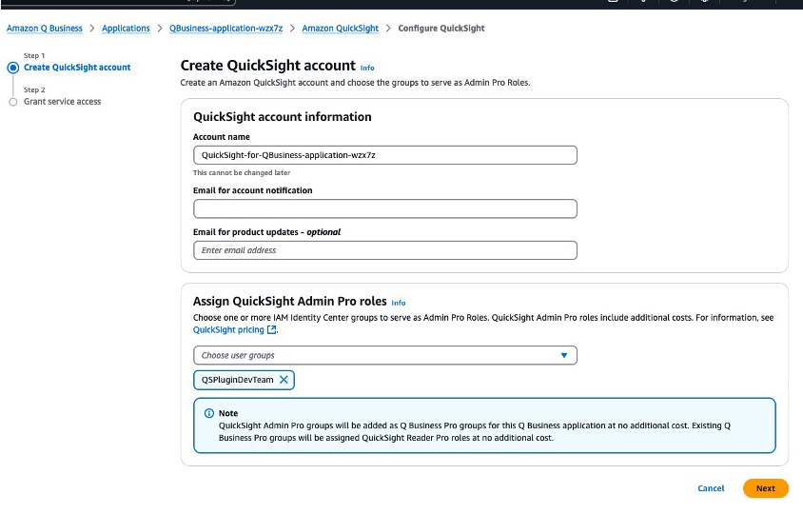Navigate to the Amazon QuickSight breadcrumb
The height and width of the screenshot is (514, 803).
(340, 29)
